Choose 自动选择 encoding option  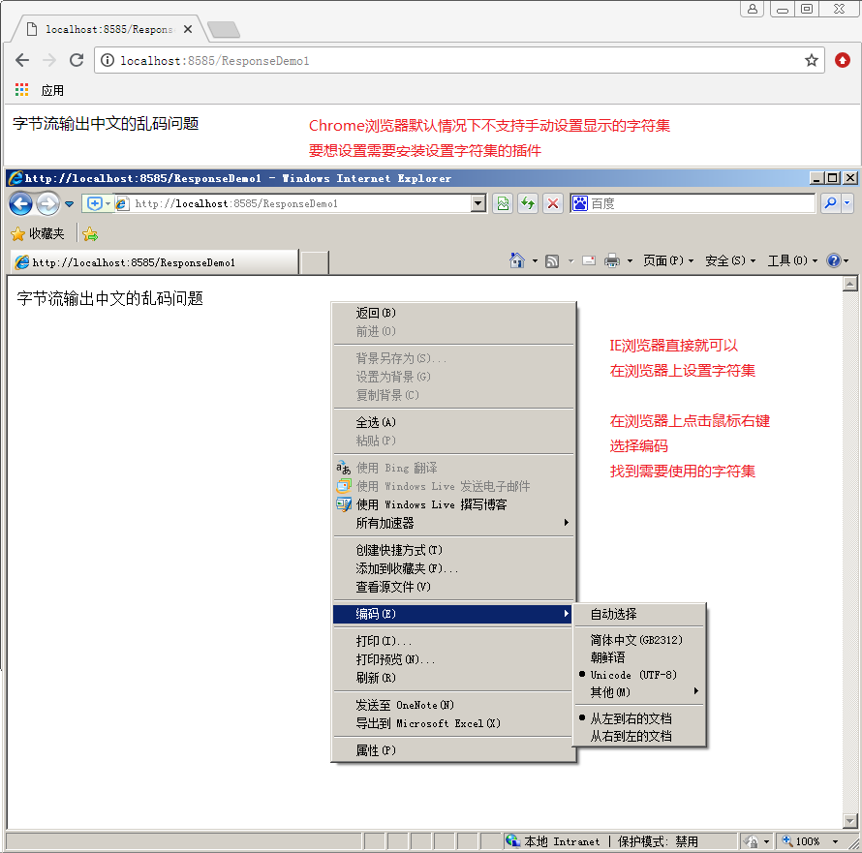639,614
